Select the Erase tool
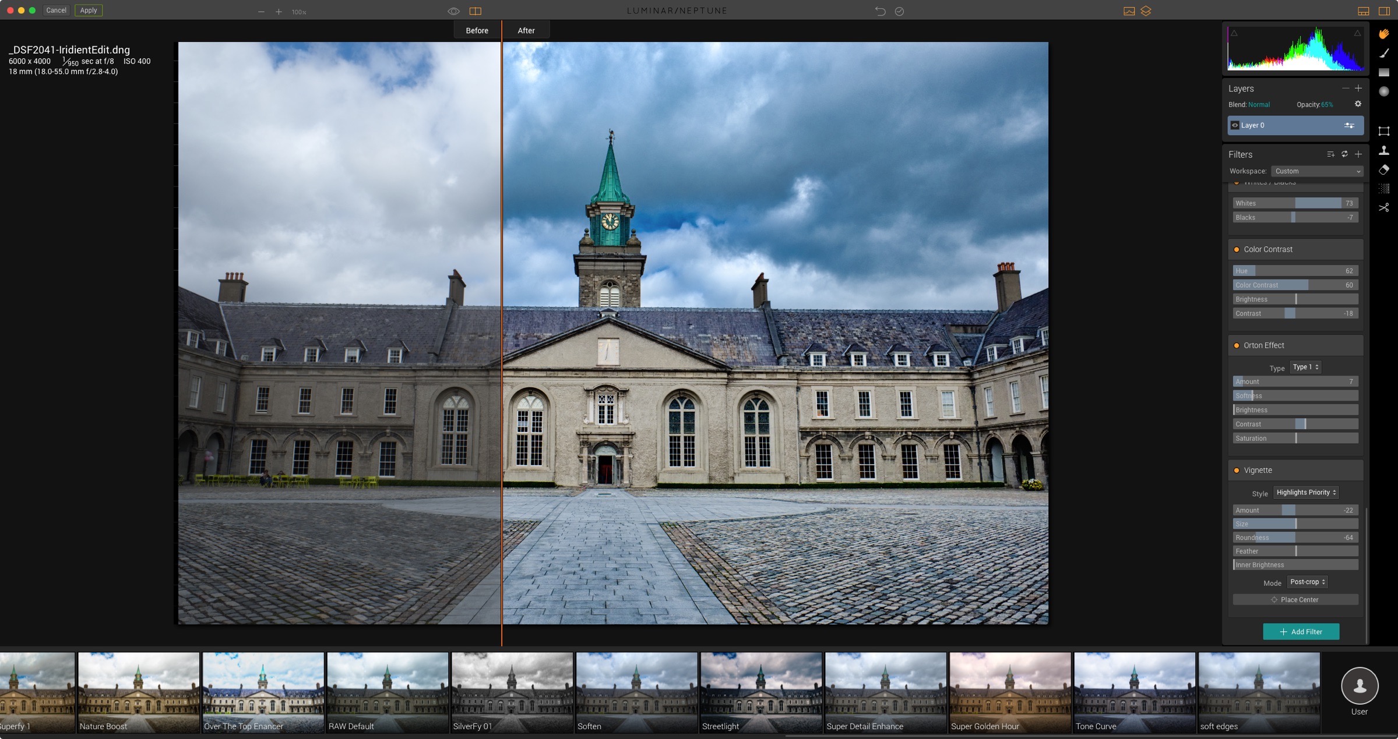The height and width of the screenshot is (739, 1398). coord(1383,169)
